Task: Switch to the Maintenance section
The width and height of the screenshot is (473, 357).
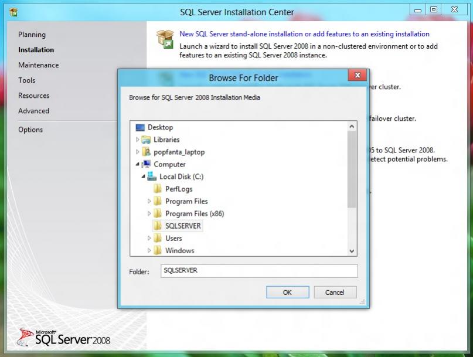Action: coord(39,65)
